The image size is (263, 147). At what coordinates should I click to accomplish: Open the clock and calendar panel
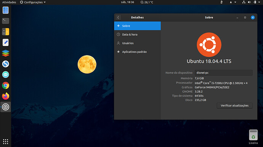127,2
